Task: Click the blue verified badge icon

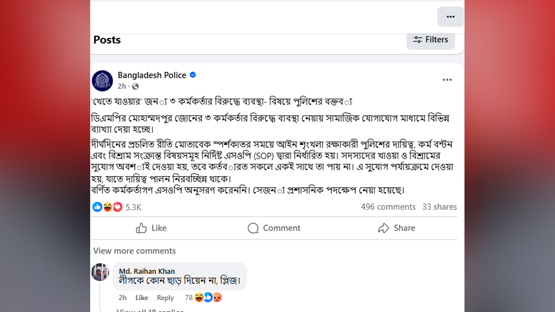Action: pyautogui.click(x=193, y=75)
